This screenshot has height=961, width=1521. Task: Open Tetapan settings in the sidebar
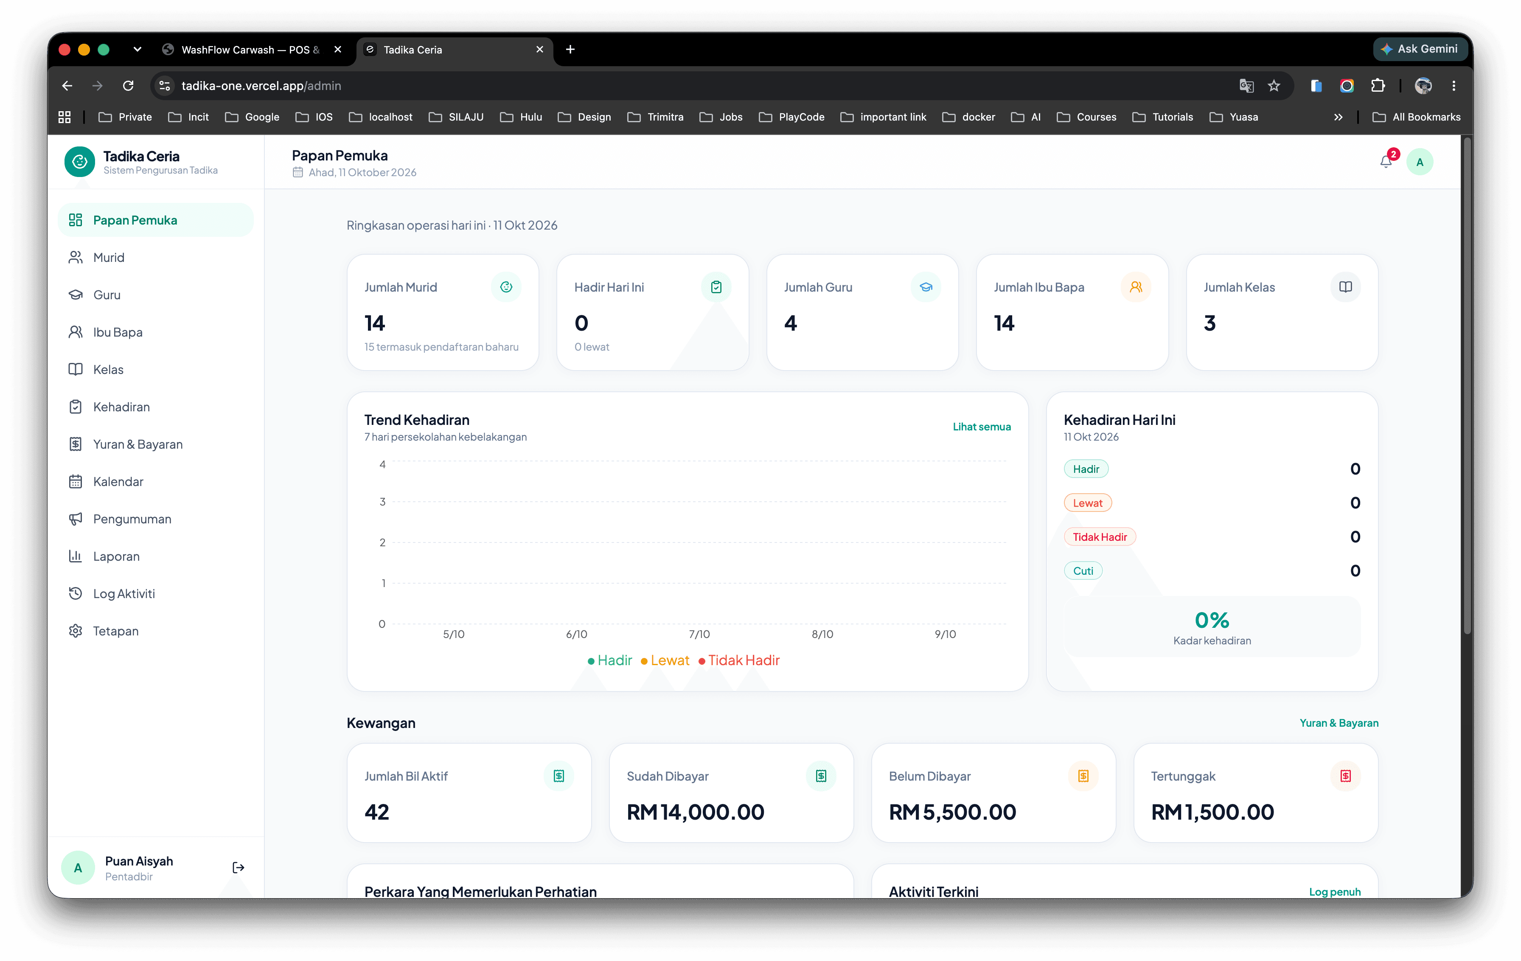(155, 631)
